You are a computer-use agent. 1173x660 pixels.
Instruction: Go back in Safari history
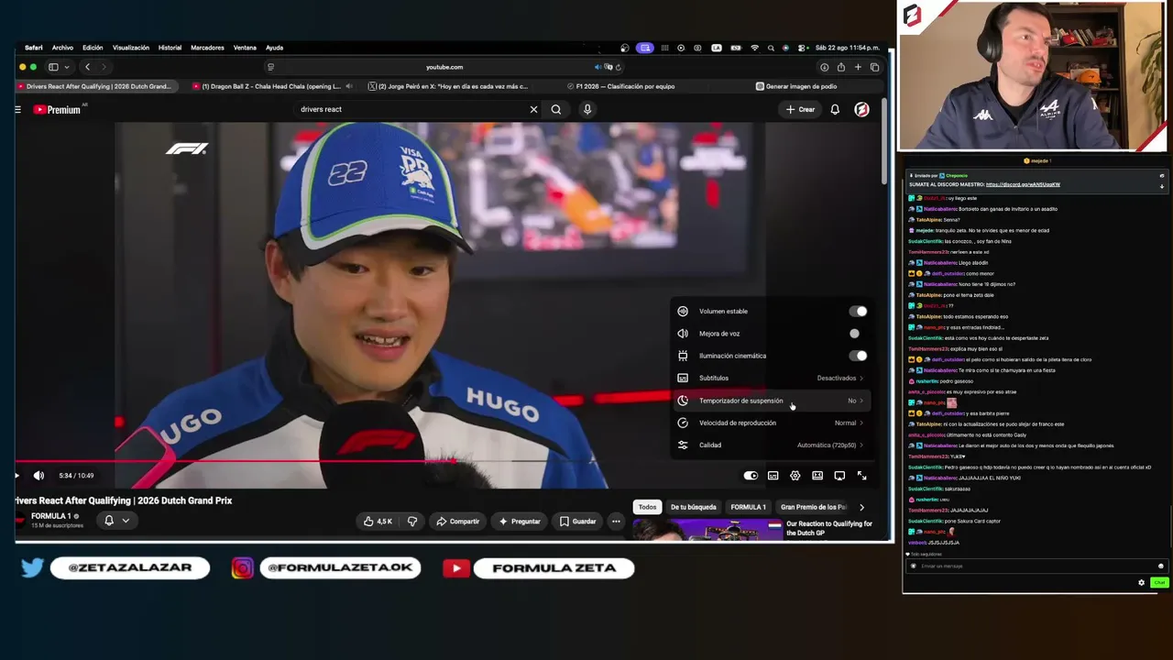point(87,67)
